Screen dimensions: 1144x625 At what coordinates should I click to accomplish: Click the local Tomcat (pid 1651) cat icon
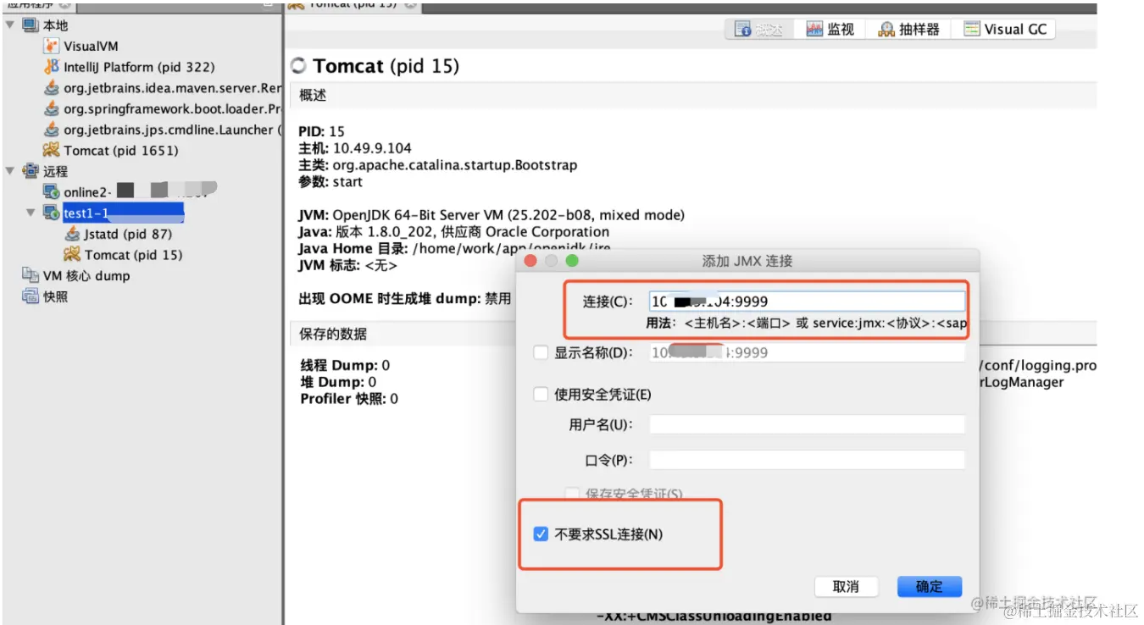[x=52, y=150]
